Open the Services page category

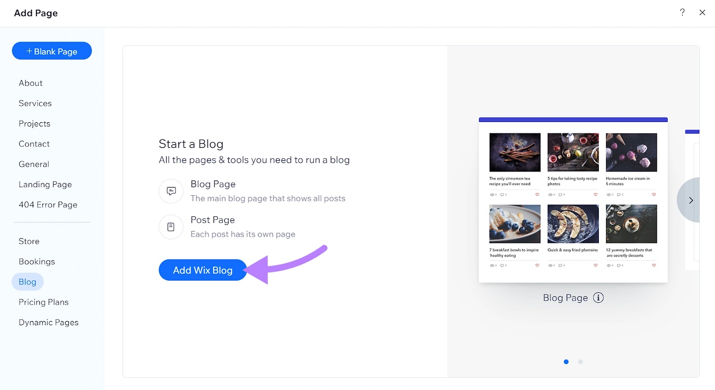(x=35, y=103)
